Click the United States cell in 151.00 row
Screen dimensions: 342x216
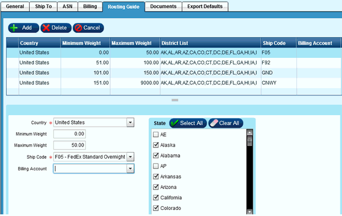[x=40, y=83]
